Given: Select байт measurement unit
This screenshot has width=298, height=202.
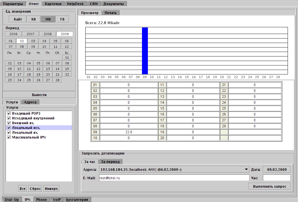Looking at the screenshot, I should coord(18,19).
